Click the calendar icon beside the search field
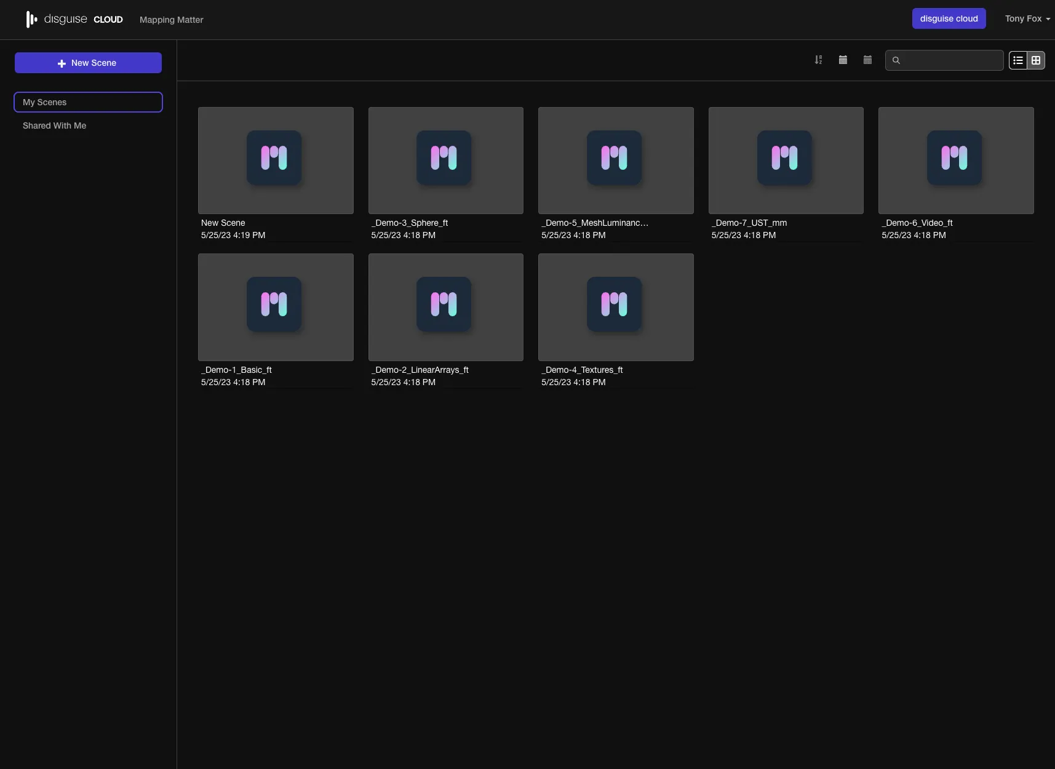The width and height of the screenshot is (1055, 769). point(867,60)
